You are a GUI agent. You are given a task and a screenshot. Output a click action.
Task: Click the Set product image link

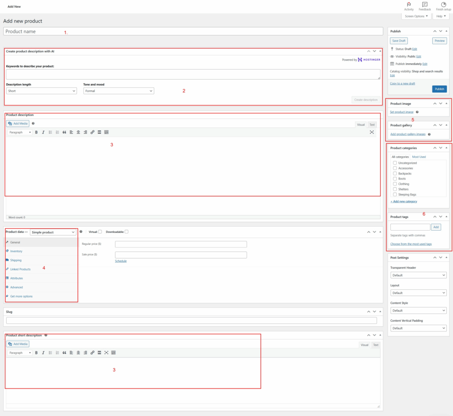(402, 112)
